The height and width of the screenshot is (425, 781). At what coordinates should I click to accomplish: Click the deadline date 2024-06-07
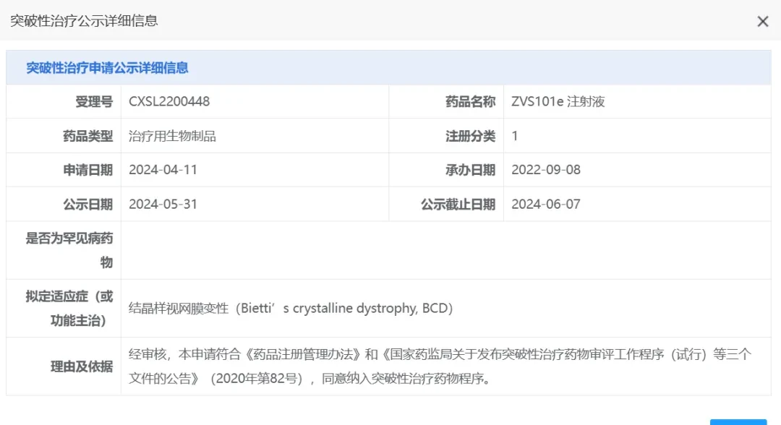[x=546, y=204]
